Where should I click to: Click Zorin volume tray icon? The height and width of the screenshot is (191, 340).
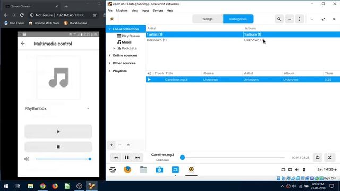coord(297,170)
